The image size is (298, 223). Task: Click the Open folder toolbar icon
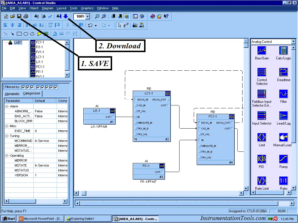[12, 16]
